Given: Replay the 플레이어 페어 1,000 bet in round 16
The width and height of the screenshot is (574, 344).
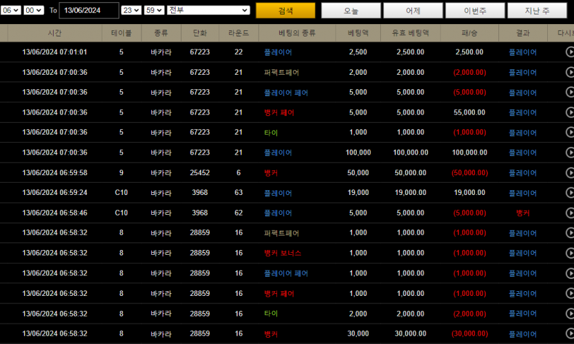Looking at the screenshot, I should (x=570, y=273).
